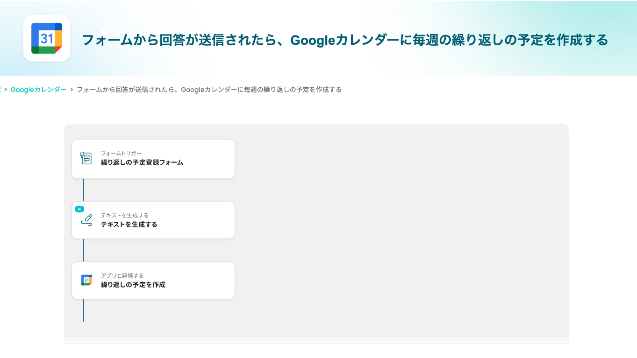
Task: Click the chevron before Googleカレンダー breadcrumb
Action: [6, 90]
